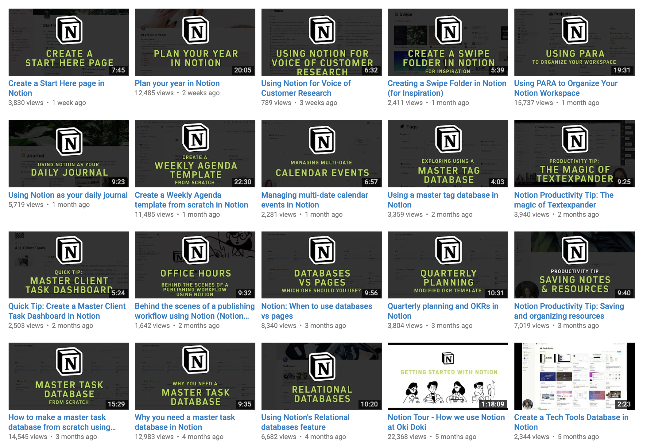Play the 'Voice of Customer Research' thumbnail
This screenshot has height=447, width=647.
[x=322, y=42]
